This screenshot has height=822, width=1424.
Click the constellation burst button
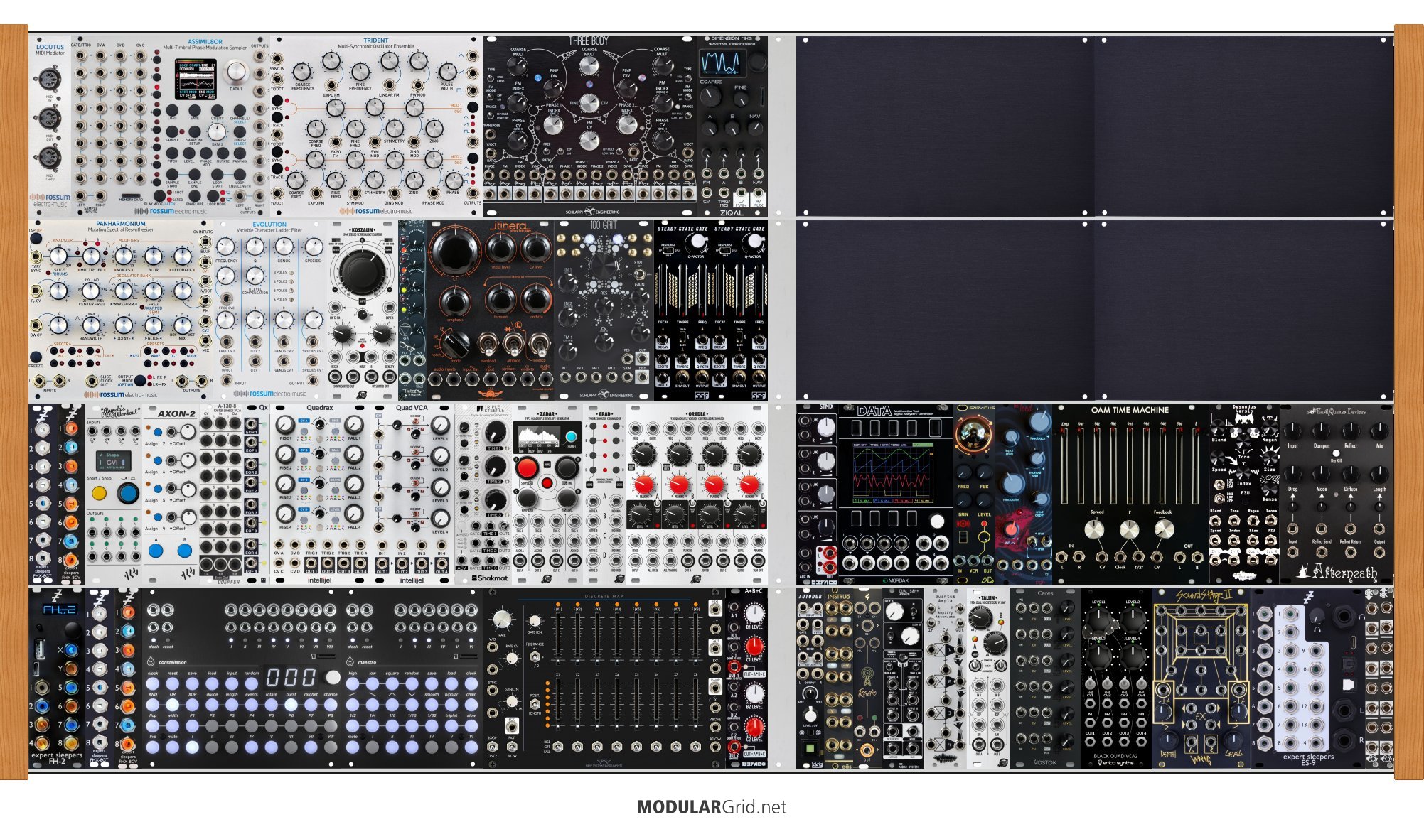click(291, 705)
